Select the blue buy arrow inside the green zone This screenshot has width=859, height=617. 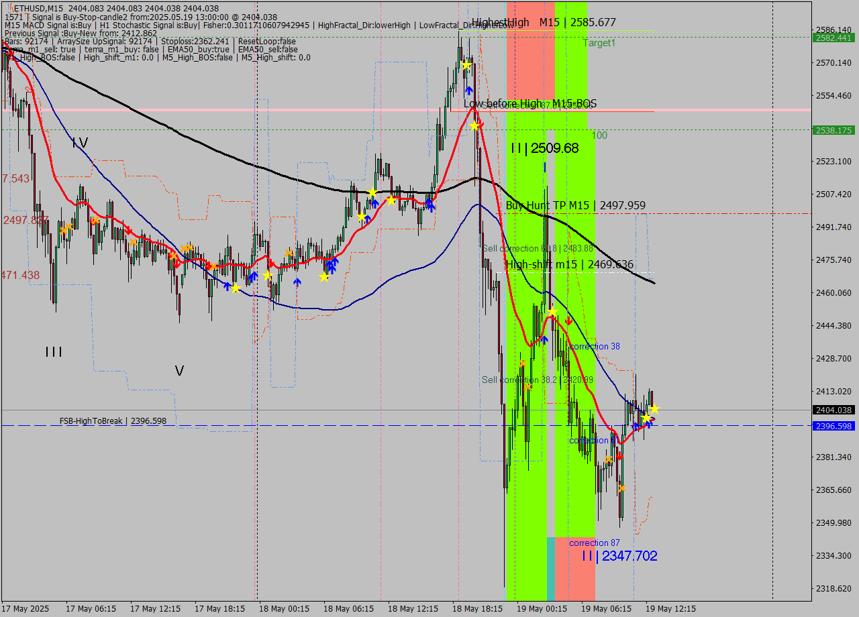(544, 339)
